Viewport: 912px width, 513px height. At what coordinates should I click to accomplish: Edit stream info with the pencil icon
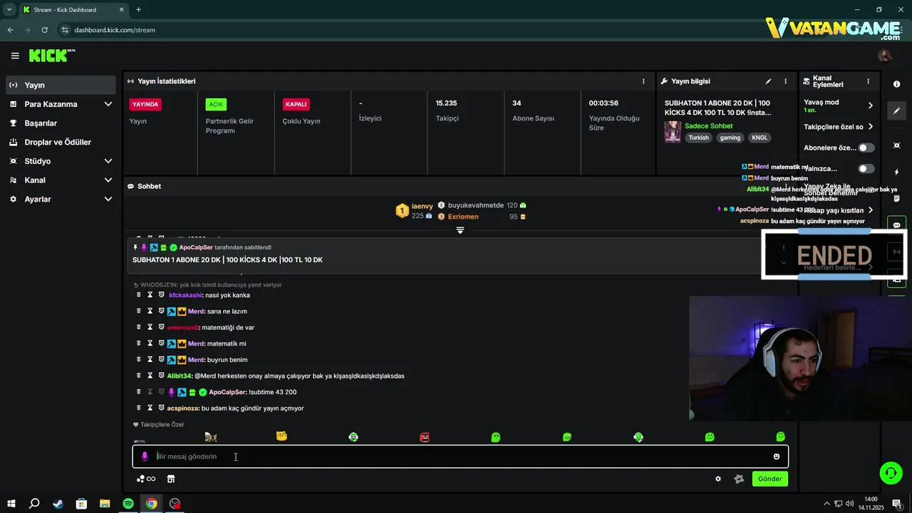768,81
